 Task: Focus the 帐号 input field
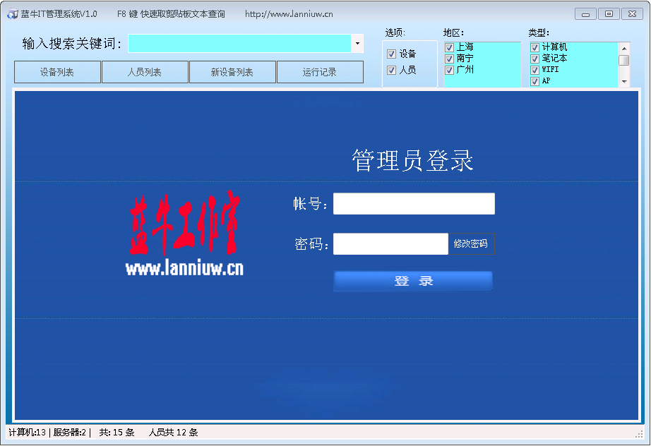tap(414, 204)
